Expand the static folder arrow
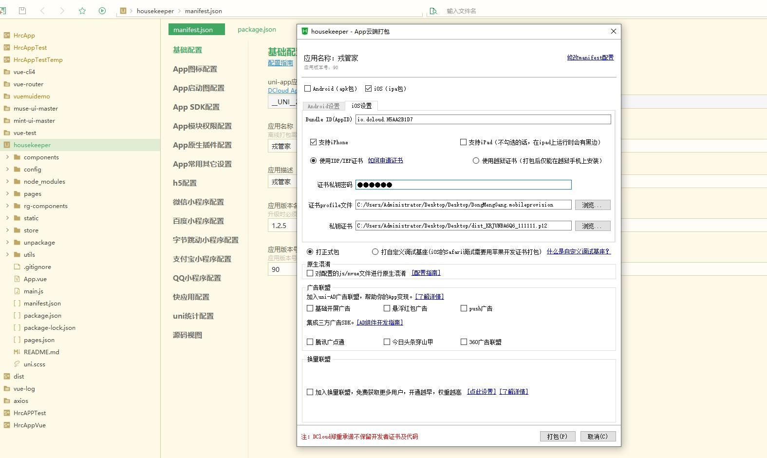The height and width of the screenshot is (458, 767). 7,218
